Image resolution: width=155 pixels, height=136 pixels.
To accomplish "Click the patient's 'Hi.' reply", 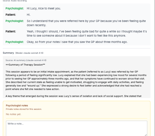I will 29,15.
